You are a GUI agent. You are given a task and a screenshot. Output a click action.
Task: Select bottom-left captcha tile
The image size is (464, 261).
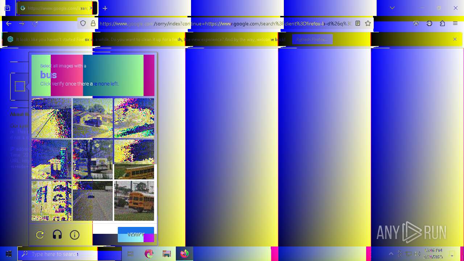pyautogui.click(x=51, y=201)
